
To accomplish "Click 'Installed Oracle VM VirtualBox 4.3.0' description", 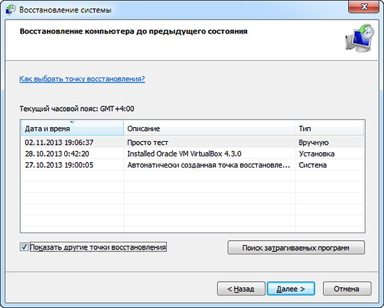I will pyautogui.click(x=184, y=154).
